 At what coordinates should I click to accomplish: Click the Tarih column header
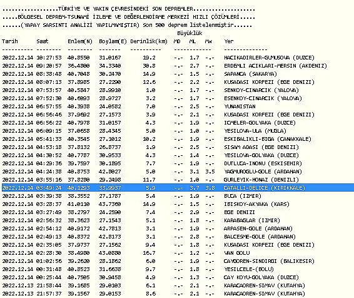pos(10,41)
